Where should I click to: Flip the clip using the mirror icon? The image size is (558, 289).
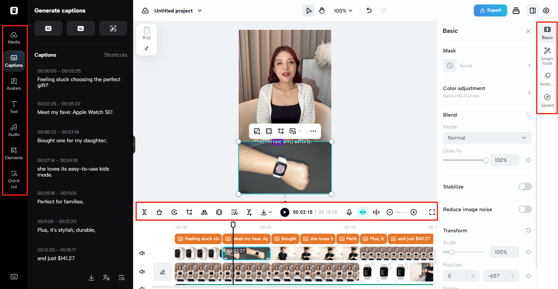click(204, 212)
